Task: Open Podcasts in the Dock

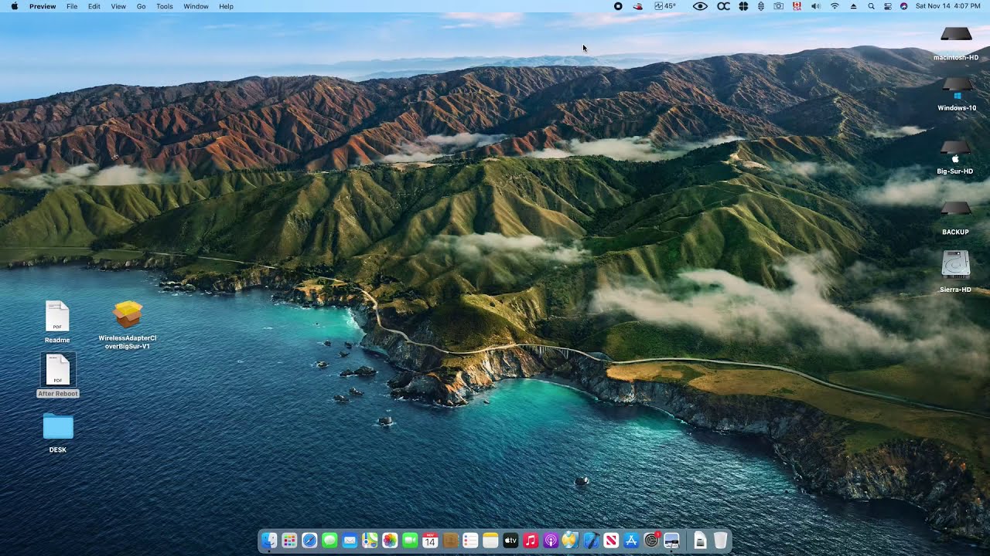Action: [x=551, y=541]
